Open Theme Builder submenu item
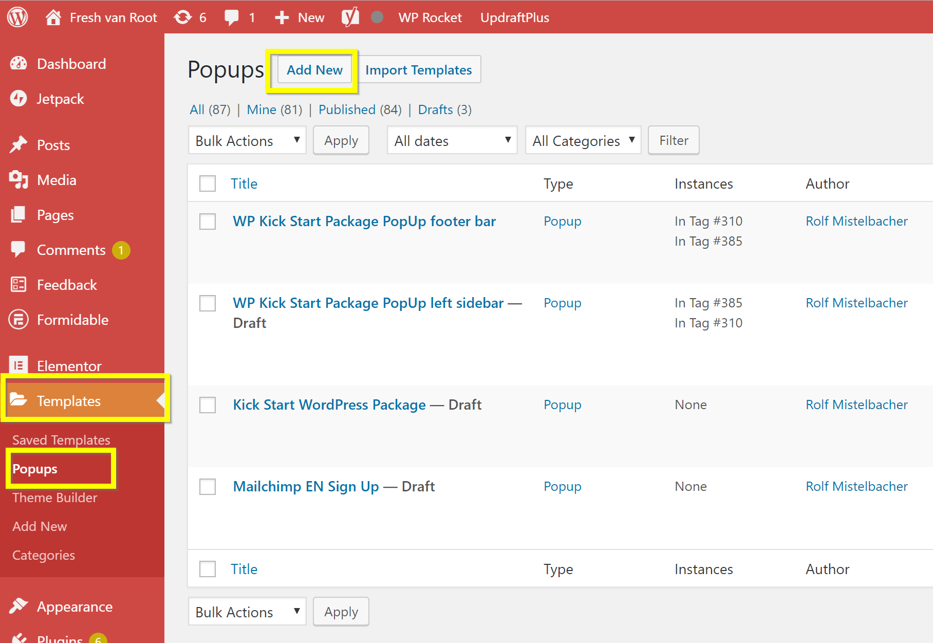 tap(55, 498)
